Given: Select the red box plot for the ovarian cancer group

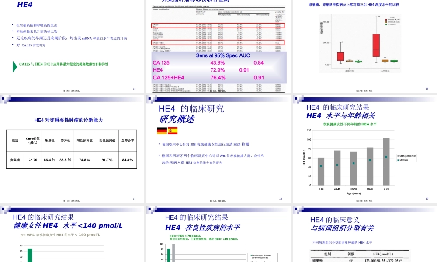Looking at the screenshot, I should tap(377, 46).
